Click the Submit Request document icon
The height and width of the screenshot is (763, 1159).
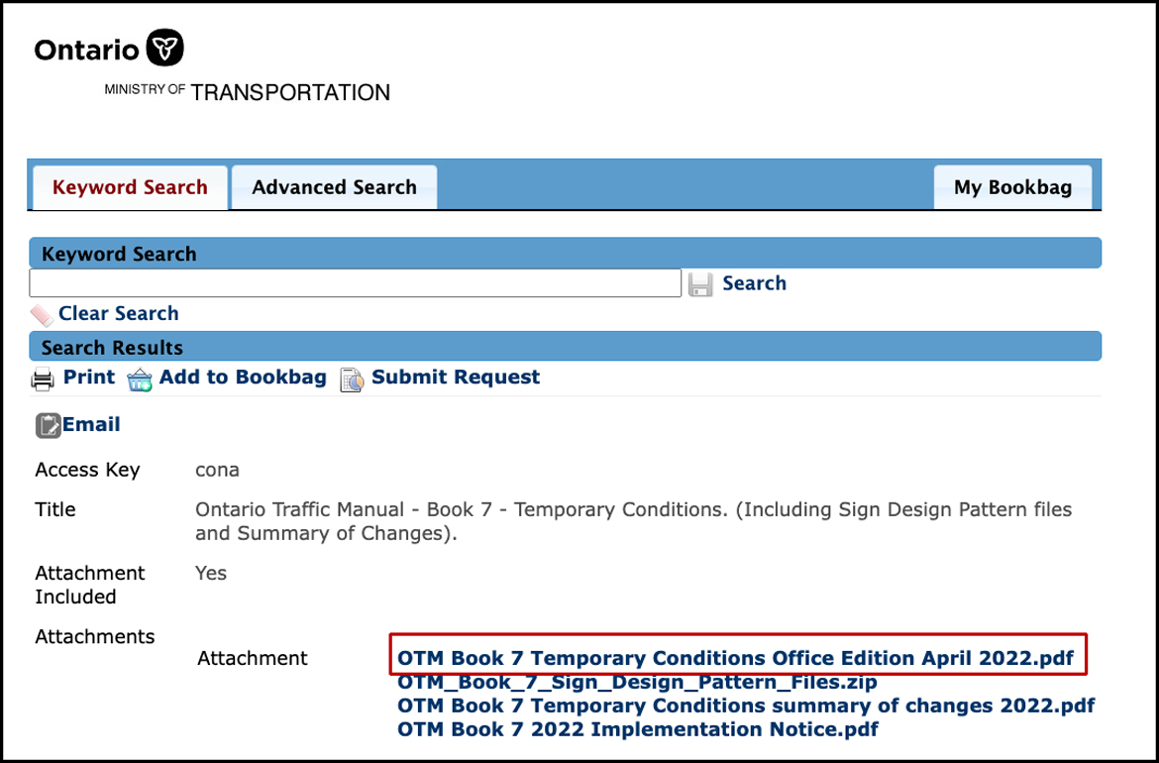pyautogui.click(x=352, y=380)
